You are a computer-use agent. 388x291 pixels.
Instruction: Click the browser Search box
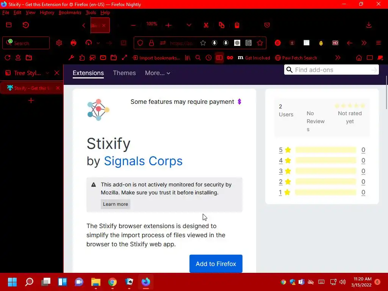coord(26,43)
